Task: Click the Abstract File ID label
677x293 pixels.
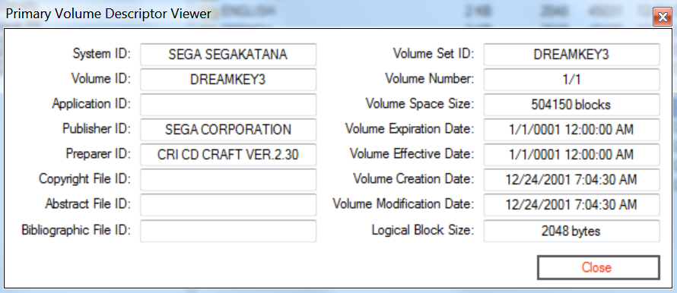Action: [x=87, y=204]
